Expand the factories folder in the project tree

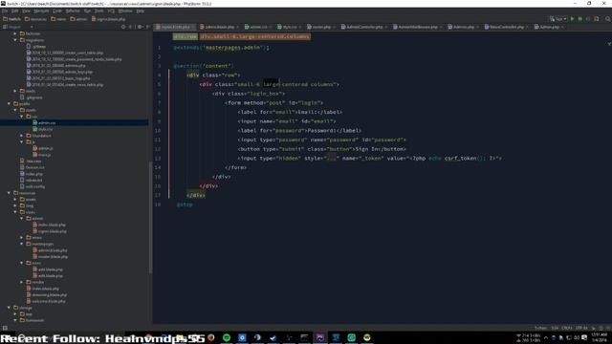15,33
